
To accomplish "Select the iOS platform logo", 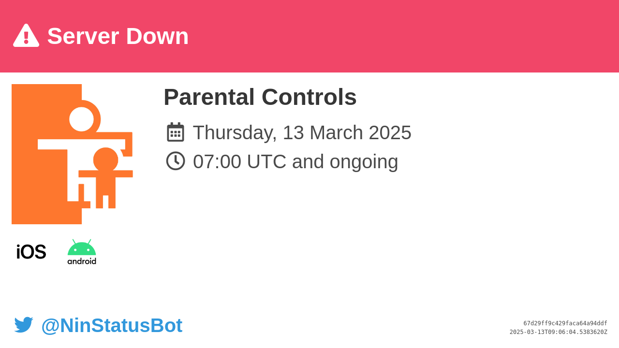I will point(31,252).
